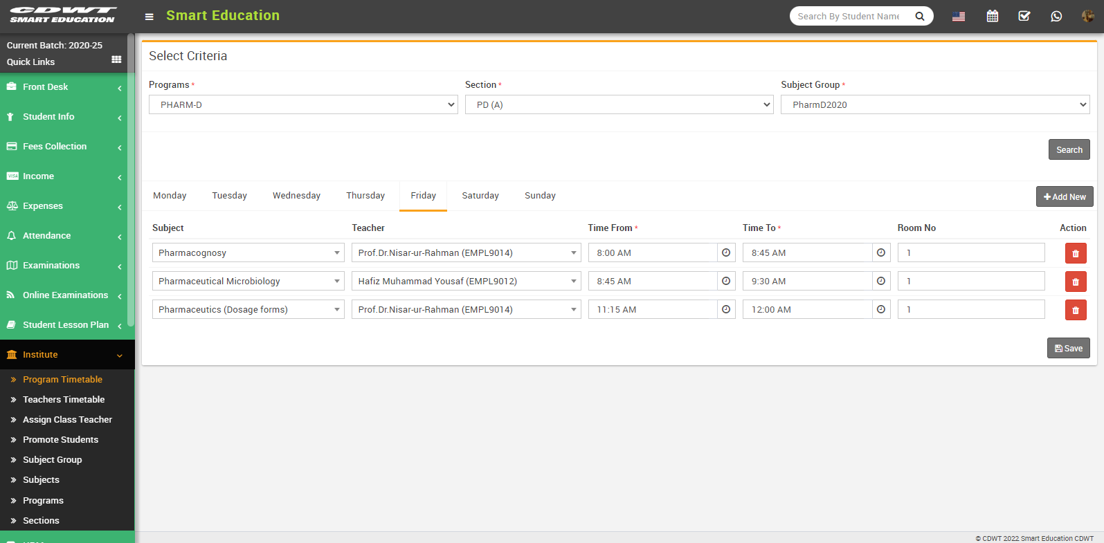Open the calendar icon in header
Screen dimensions: 1104x543
pos(993,16)
